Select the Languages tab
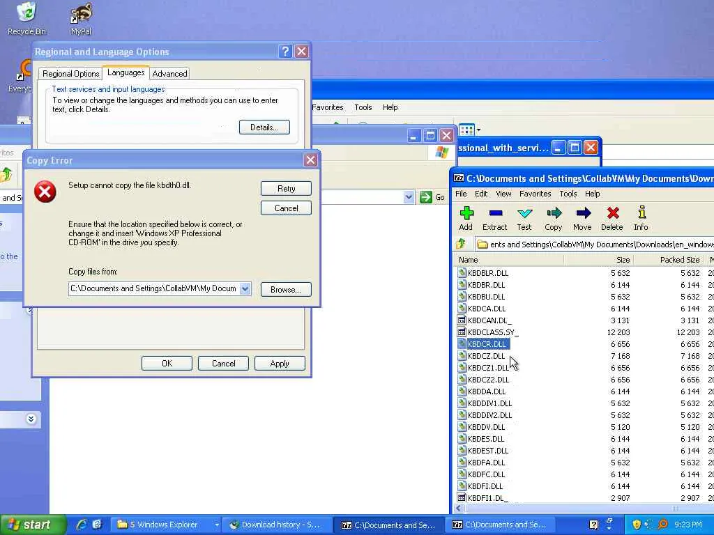Viewport: 714px width, 535px height. tap(126, 72)
